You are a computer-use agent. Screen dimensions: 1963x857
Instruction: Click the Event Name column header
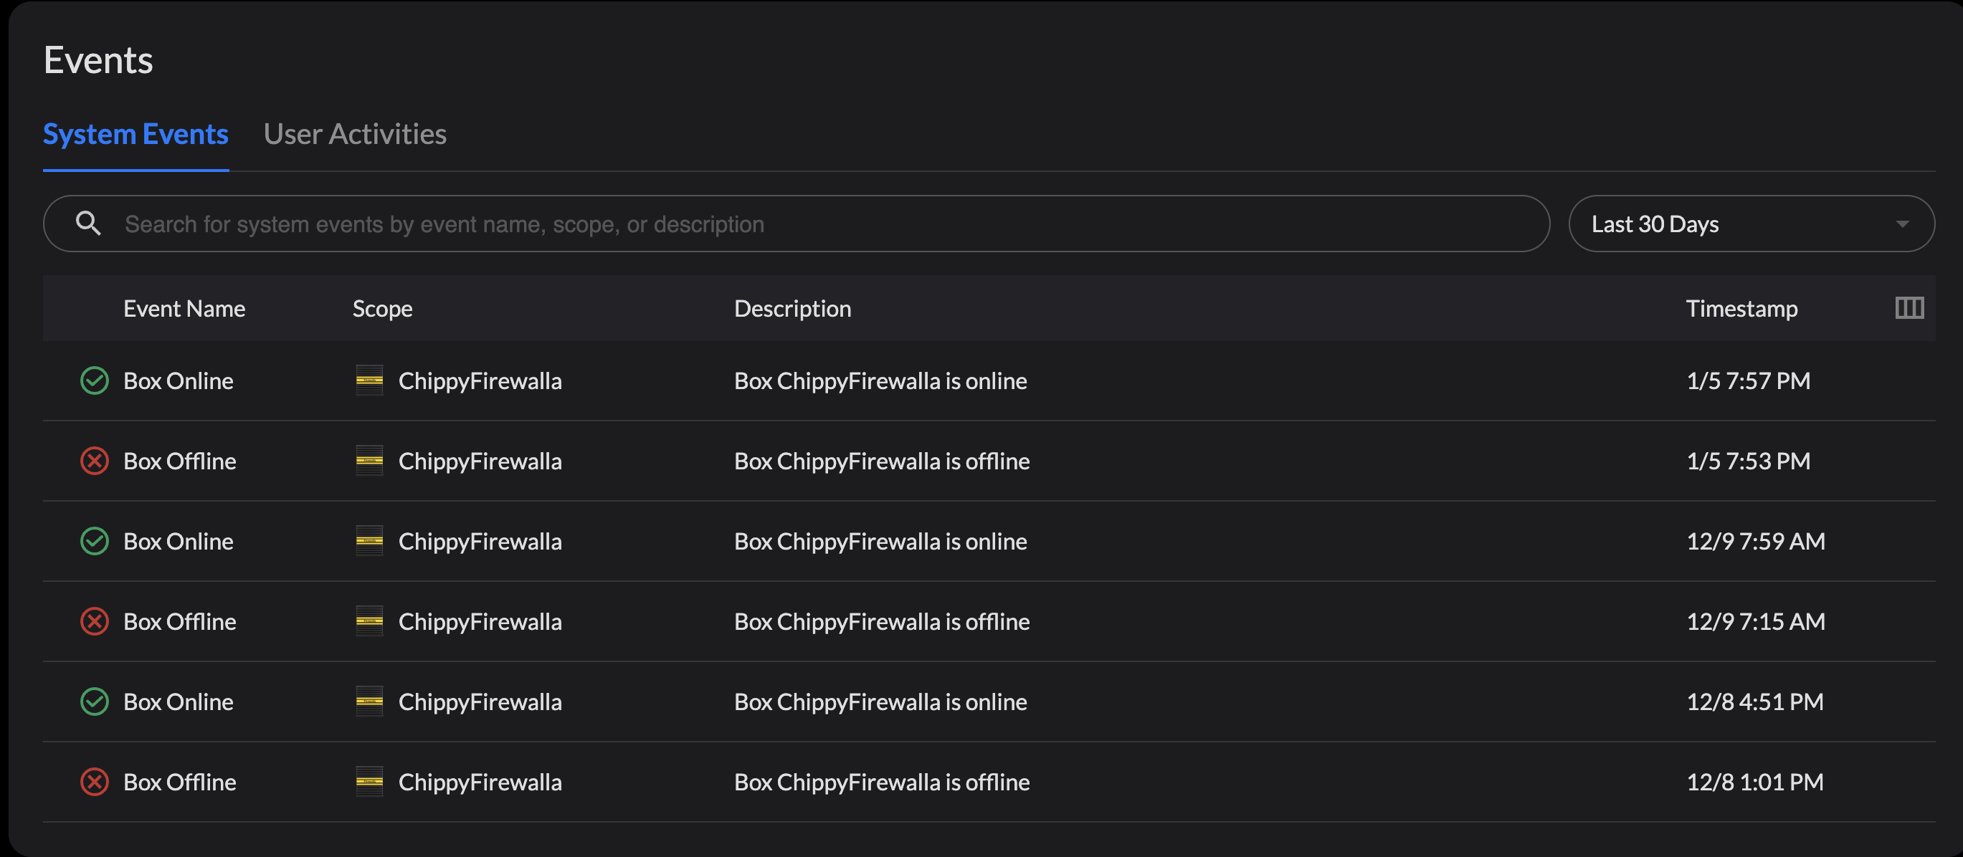click(184, 309)
